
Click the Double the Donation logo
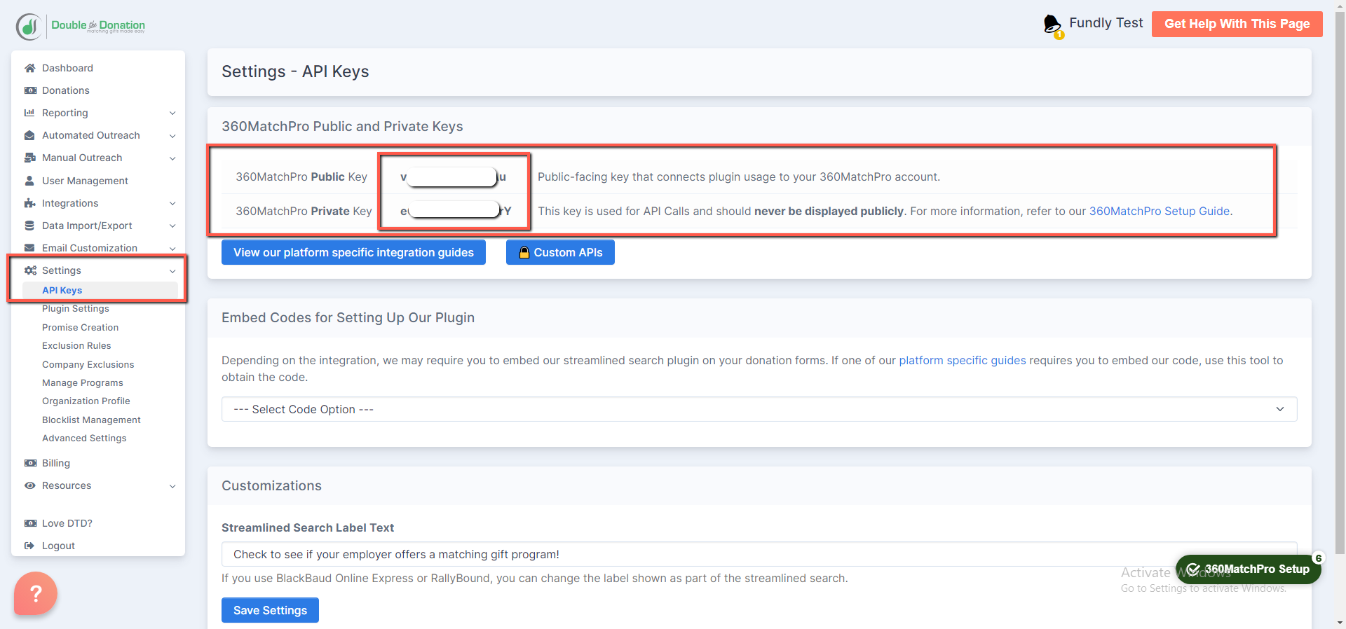click(x=81, y=26)
